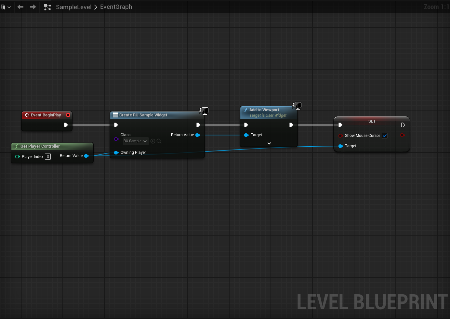Viewport: 450px width, 319px height.
Task: Click the Owning Player input pin
Action: click(116, 153)
